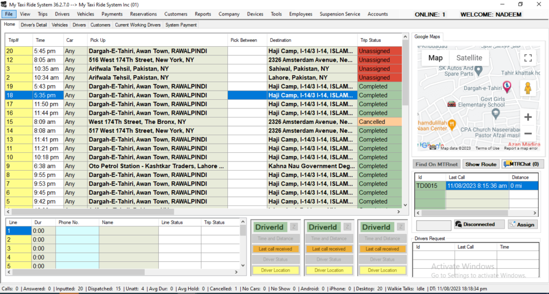Switch map to Map view
Image resolution: width=549 pixels, height=294 pixels.
[435, 58]
